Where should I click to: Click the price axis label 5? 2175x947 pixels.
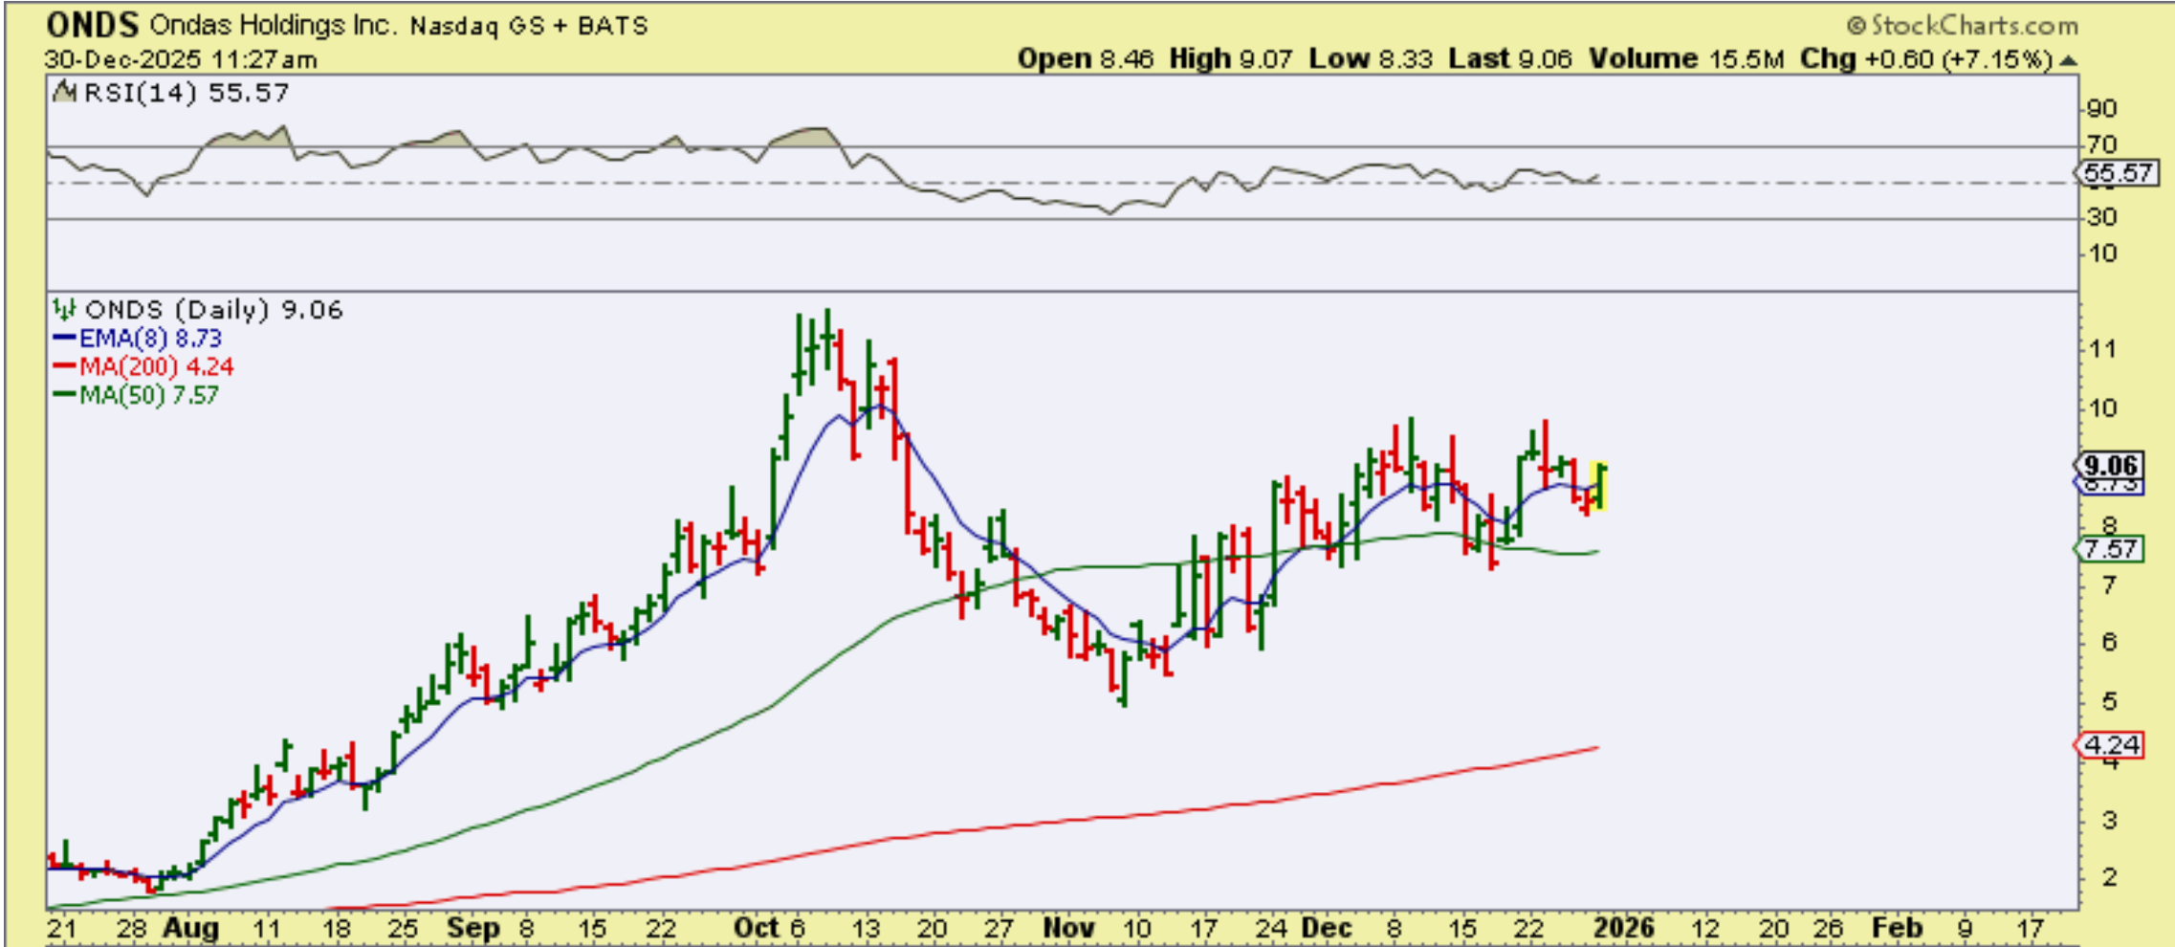click(2109, 701)
